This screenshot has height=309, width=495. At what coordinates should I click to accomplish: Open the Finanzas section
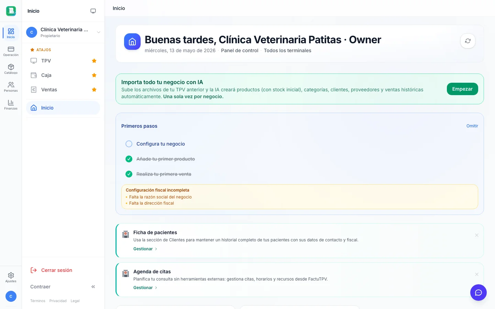click(x=11, y=105)
